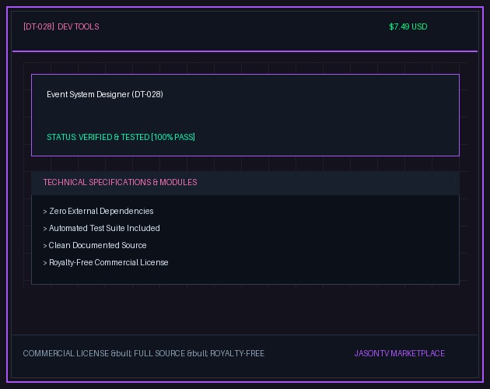Click COMMERCIAL LICENSE in the footer
490x389 pixels.
click(66, 353)
